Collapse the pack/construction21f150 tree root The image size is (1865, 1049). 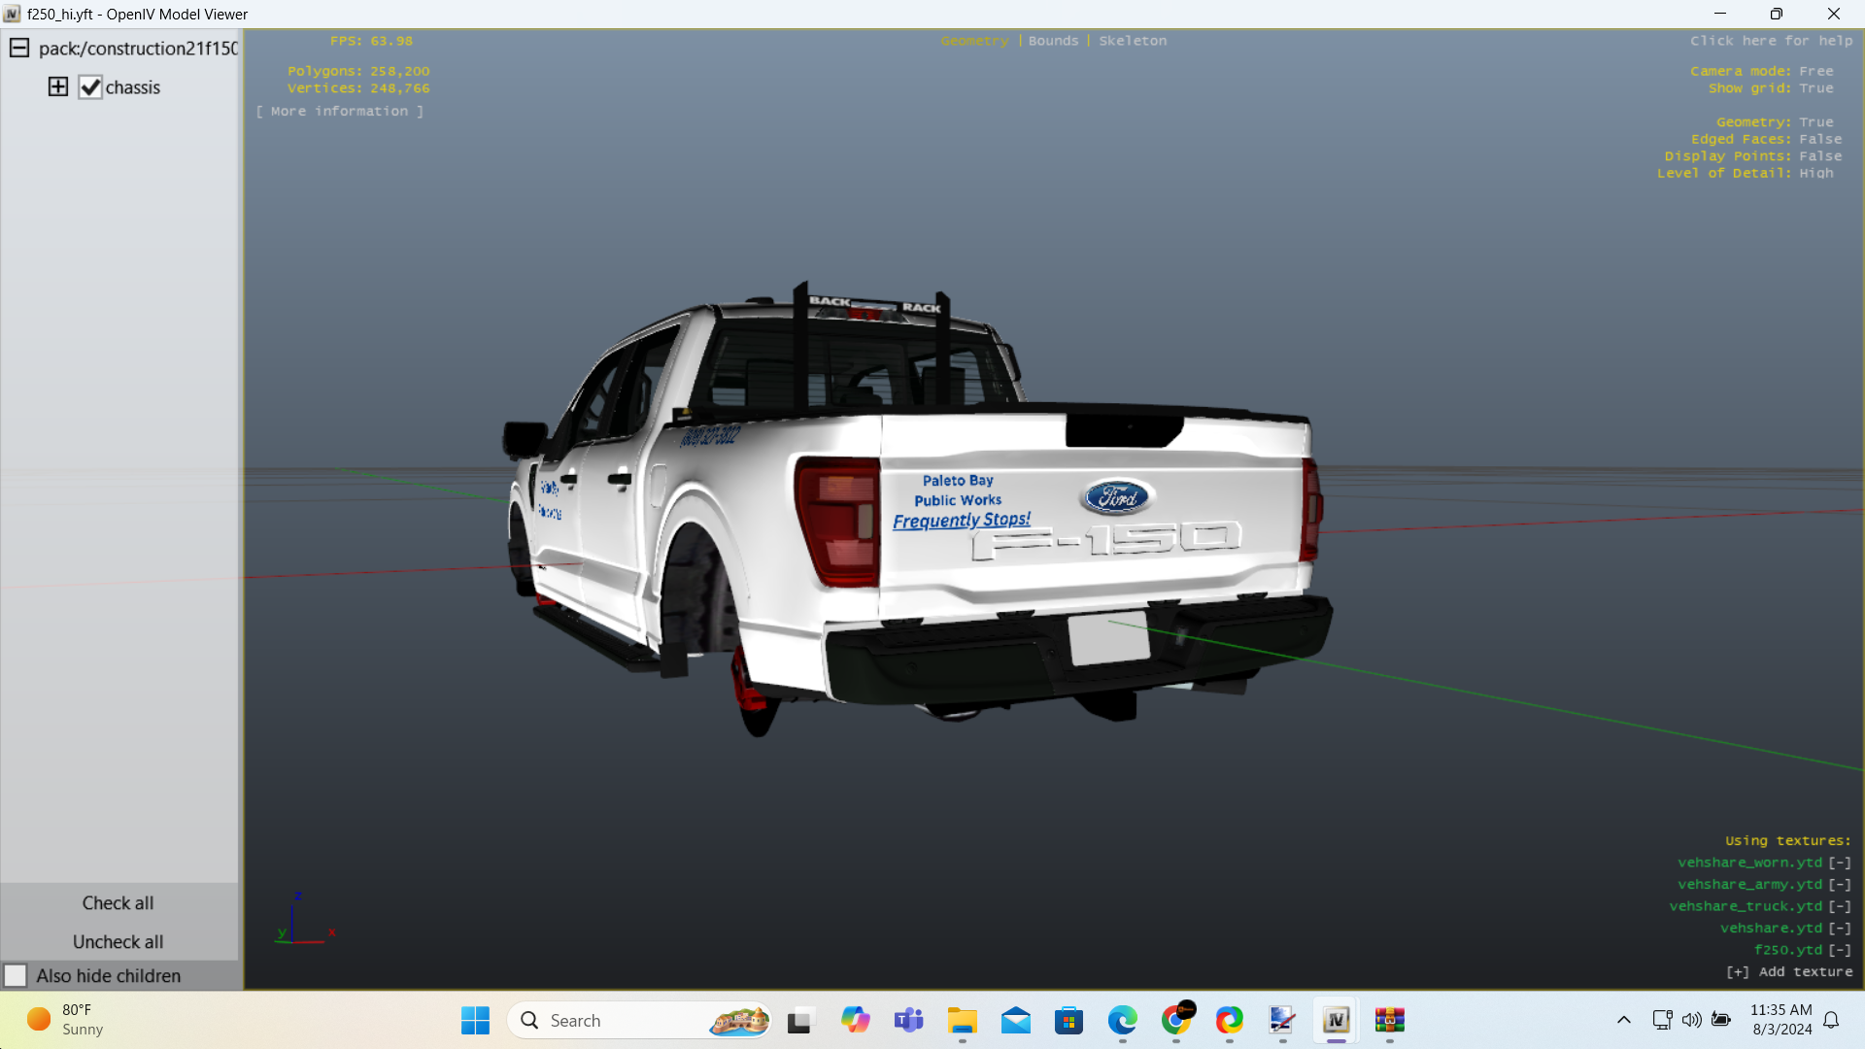19,49
